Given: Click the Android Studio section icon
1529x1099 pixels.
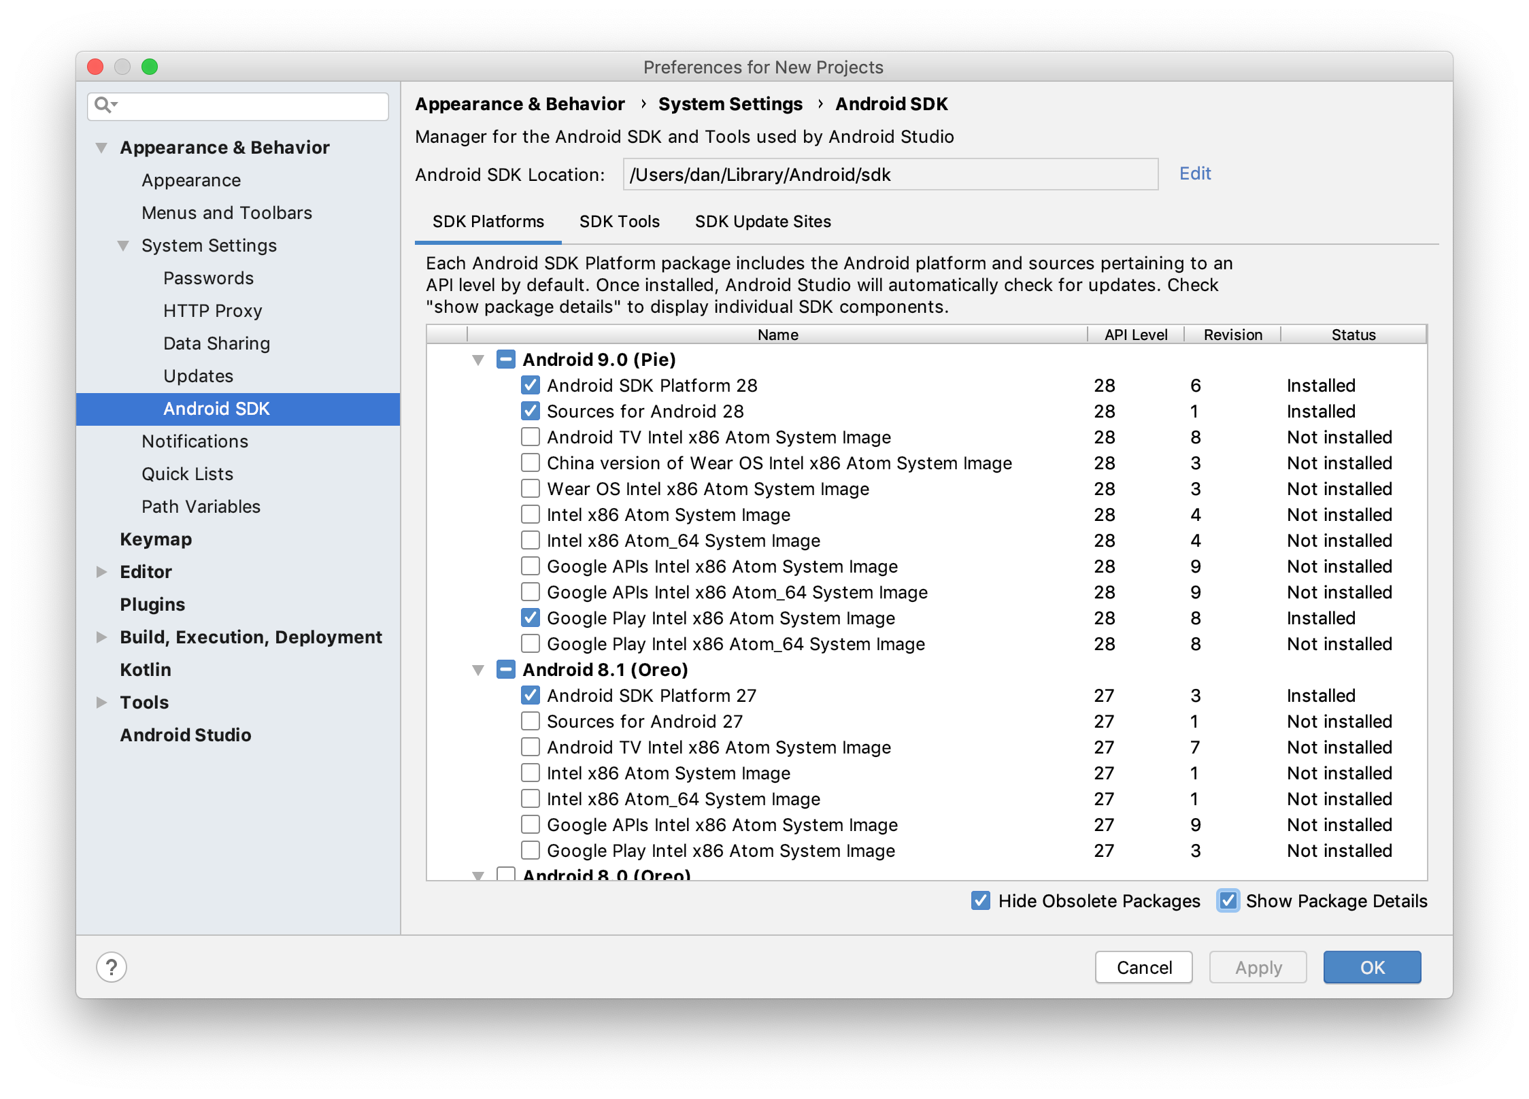Looking at the screenshot, I should click(183, 734).
